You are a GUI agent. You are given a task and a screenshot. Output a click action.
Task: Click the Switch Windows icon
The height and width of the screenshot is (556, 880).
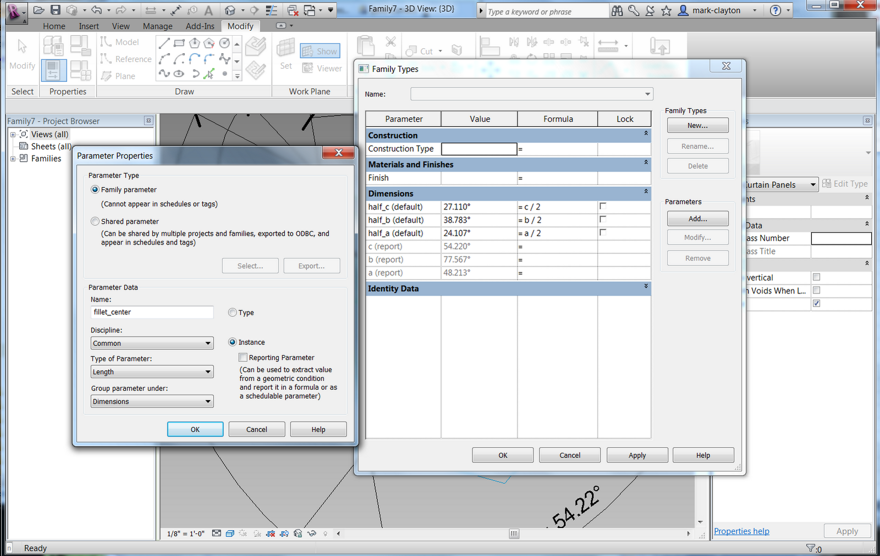click(310, 10)
